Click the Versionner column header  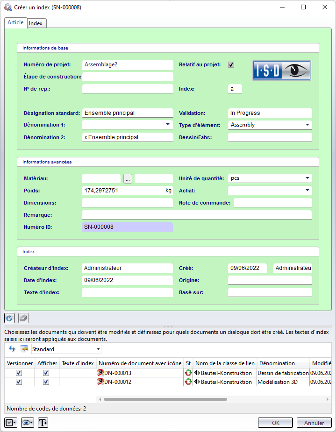[20, 363]
